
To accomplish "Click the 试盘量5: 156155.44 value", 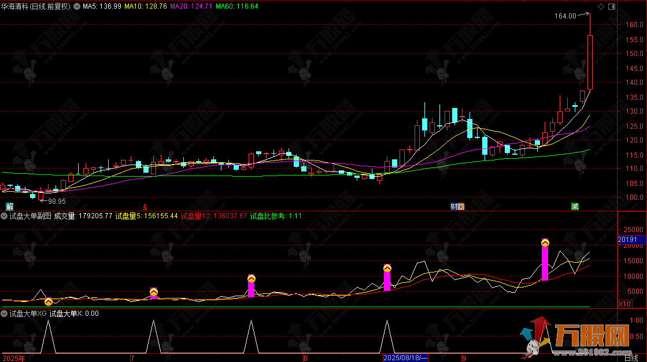I will pos(146,216).
